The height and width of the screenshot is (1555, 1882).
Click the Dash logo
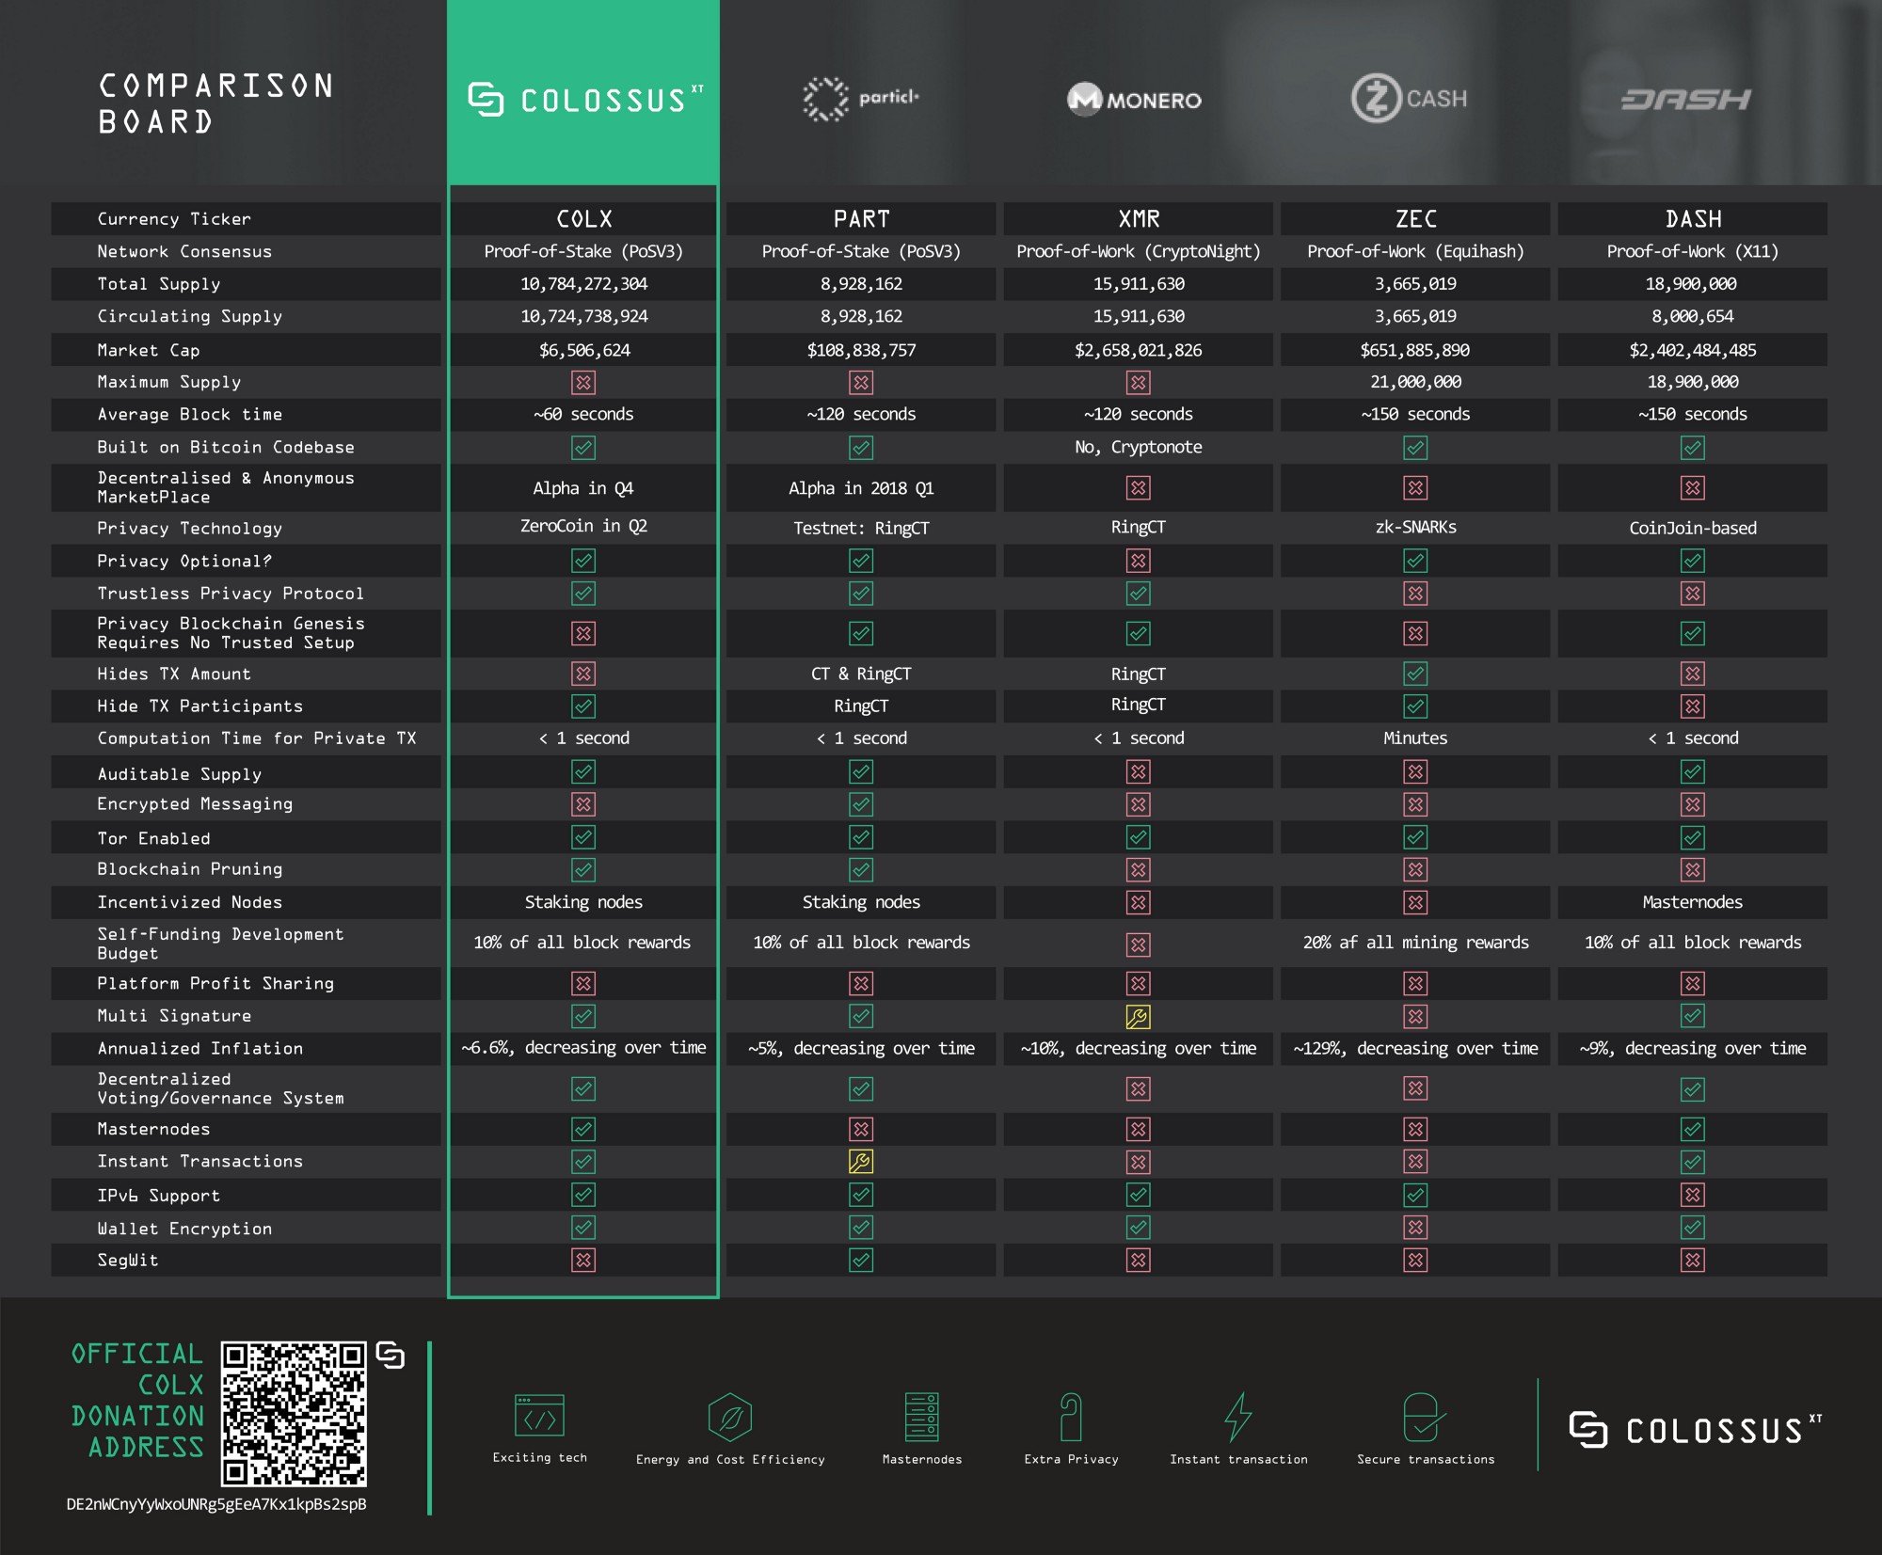tap(1686, 99)
